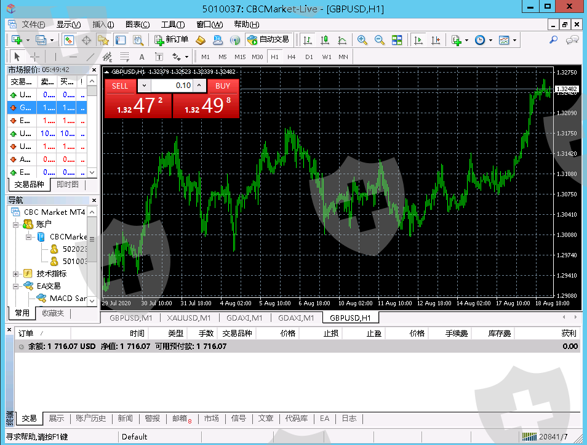The height and width of the screenshot is (445, 587).
Task: Toggle the 自动交易 auto trading button
Action: pyautogui.click(x=268, y=40)
